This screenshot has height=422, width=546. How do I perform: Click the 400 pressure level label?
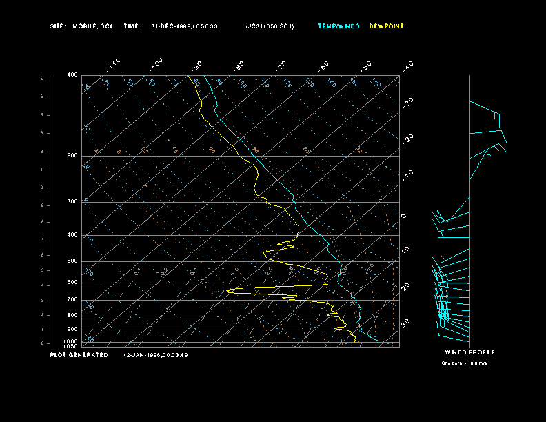(72, 234)
